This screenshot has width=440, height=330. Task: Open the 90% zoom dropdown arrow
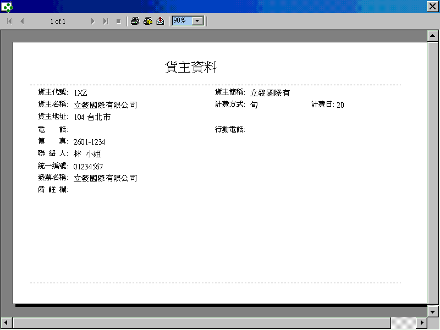[x=197, y=21]
